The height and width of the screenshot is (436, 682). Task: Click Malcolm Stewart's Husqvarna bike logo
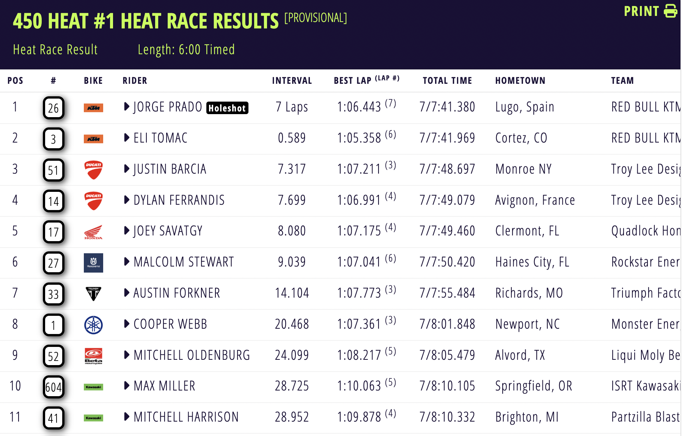pyautogui.click(x=93, y=263)
